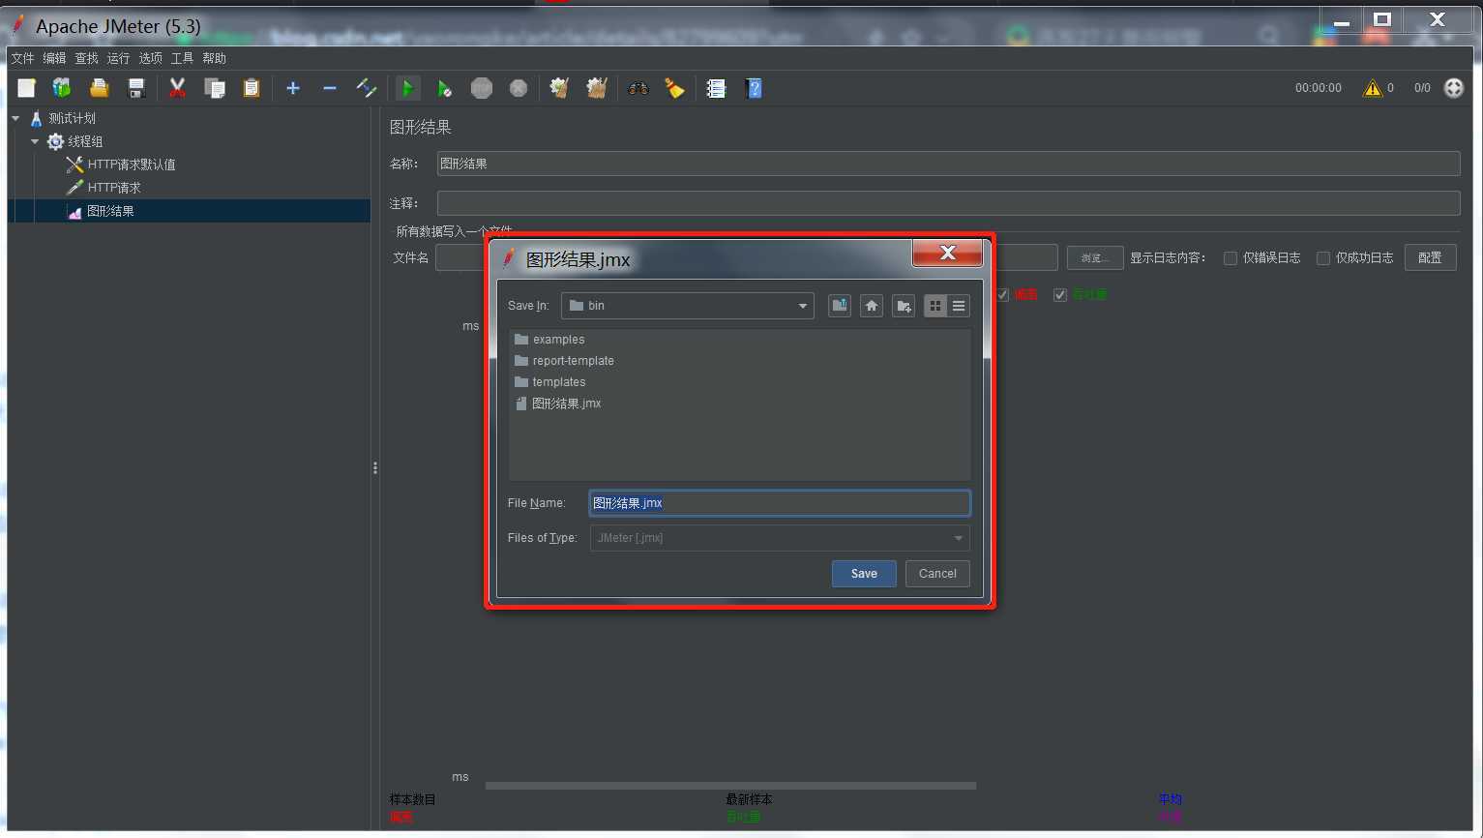The image size is (1483, 838).
Task: Click the Toggle enable/disable toolbar icon
Action: point(367,88)
